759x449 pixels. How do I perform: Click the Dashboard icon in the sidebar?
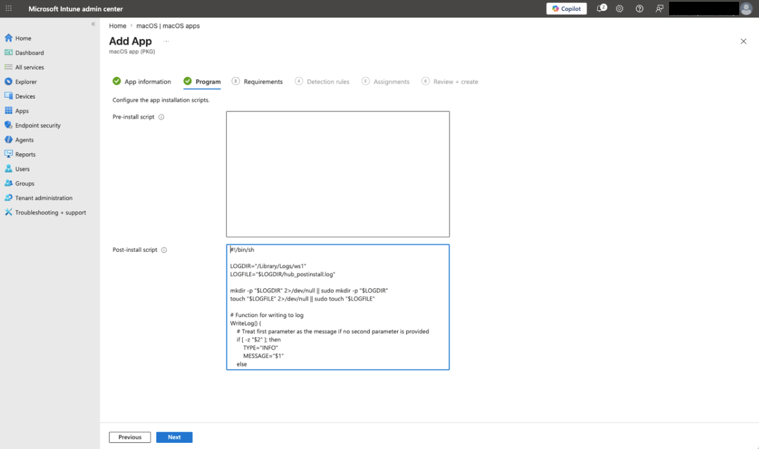pyautogui.click(x=8, y=52)
